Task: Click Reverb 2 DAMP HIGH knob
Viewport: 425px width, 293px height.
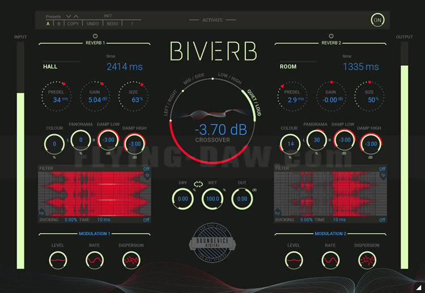Action: [x=371, y=144]
